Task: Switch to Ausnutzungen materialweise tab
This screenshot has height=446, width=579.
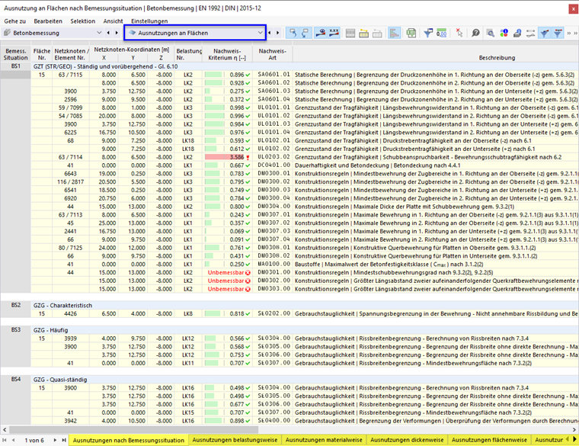Action: (324, 440)
